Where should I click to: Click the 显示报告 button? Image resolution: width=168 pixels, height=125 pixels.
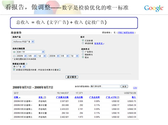[72, 77]
